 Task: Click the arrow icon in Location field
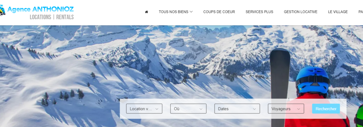(x=157, y=109)
